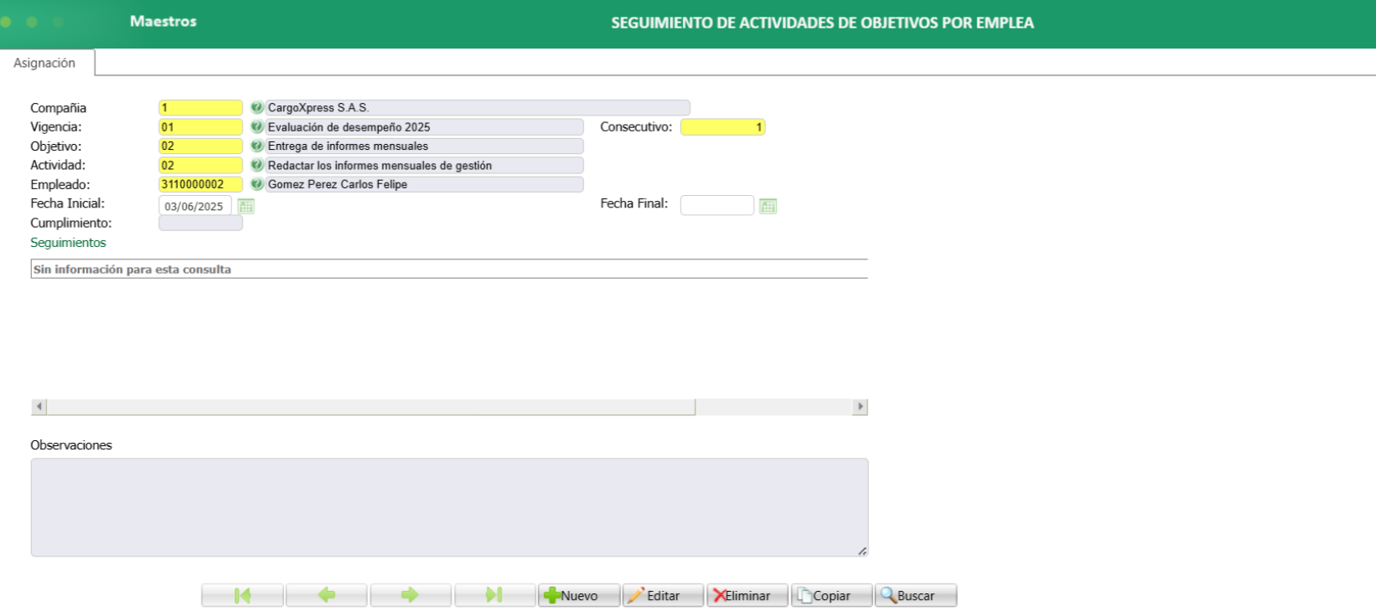The image size is (1376, 616).
Task: Click the 'CargoXpress S.A.S.' company name field
Action: (478, 108)
